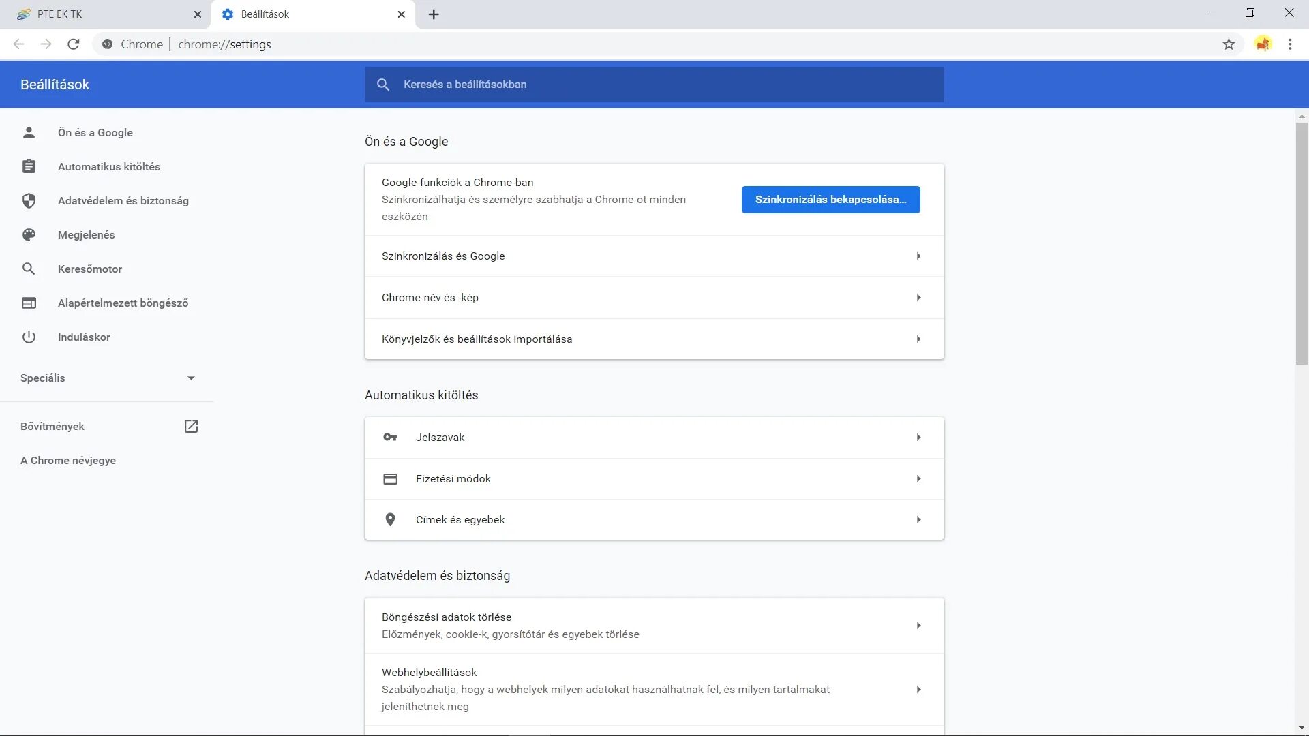Close the PTE EK TK tab

point(198,14)
